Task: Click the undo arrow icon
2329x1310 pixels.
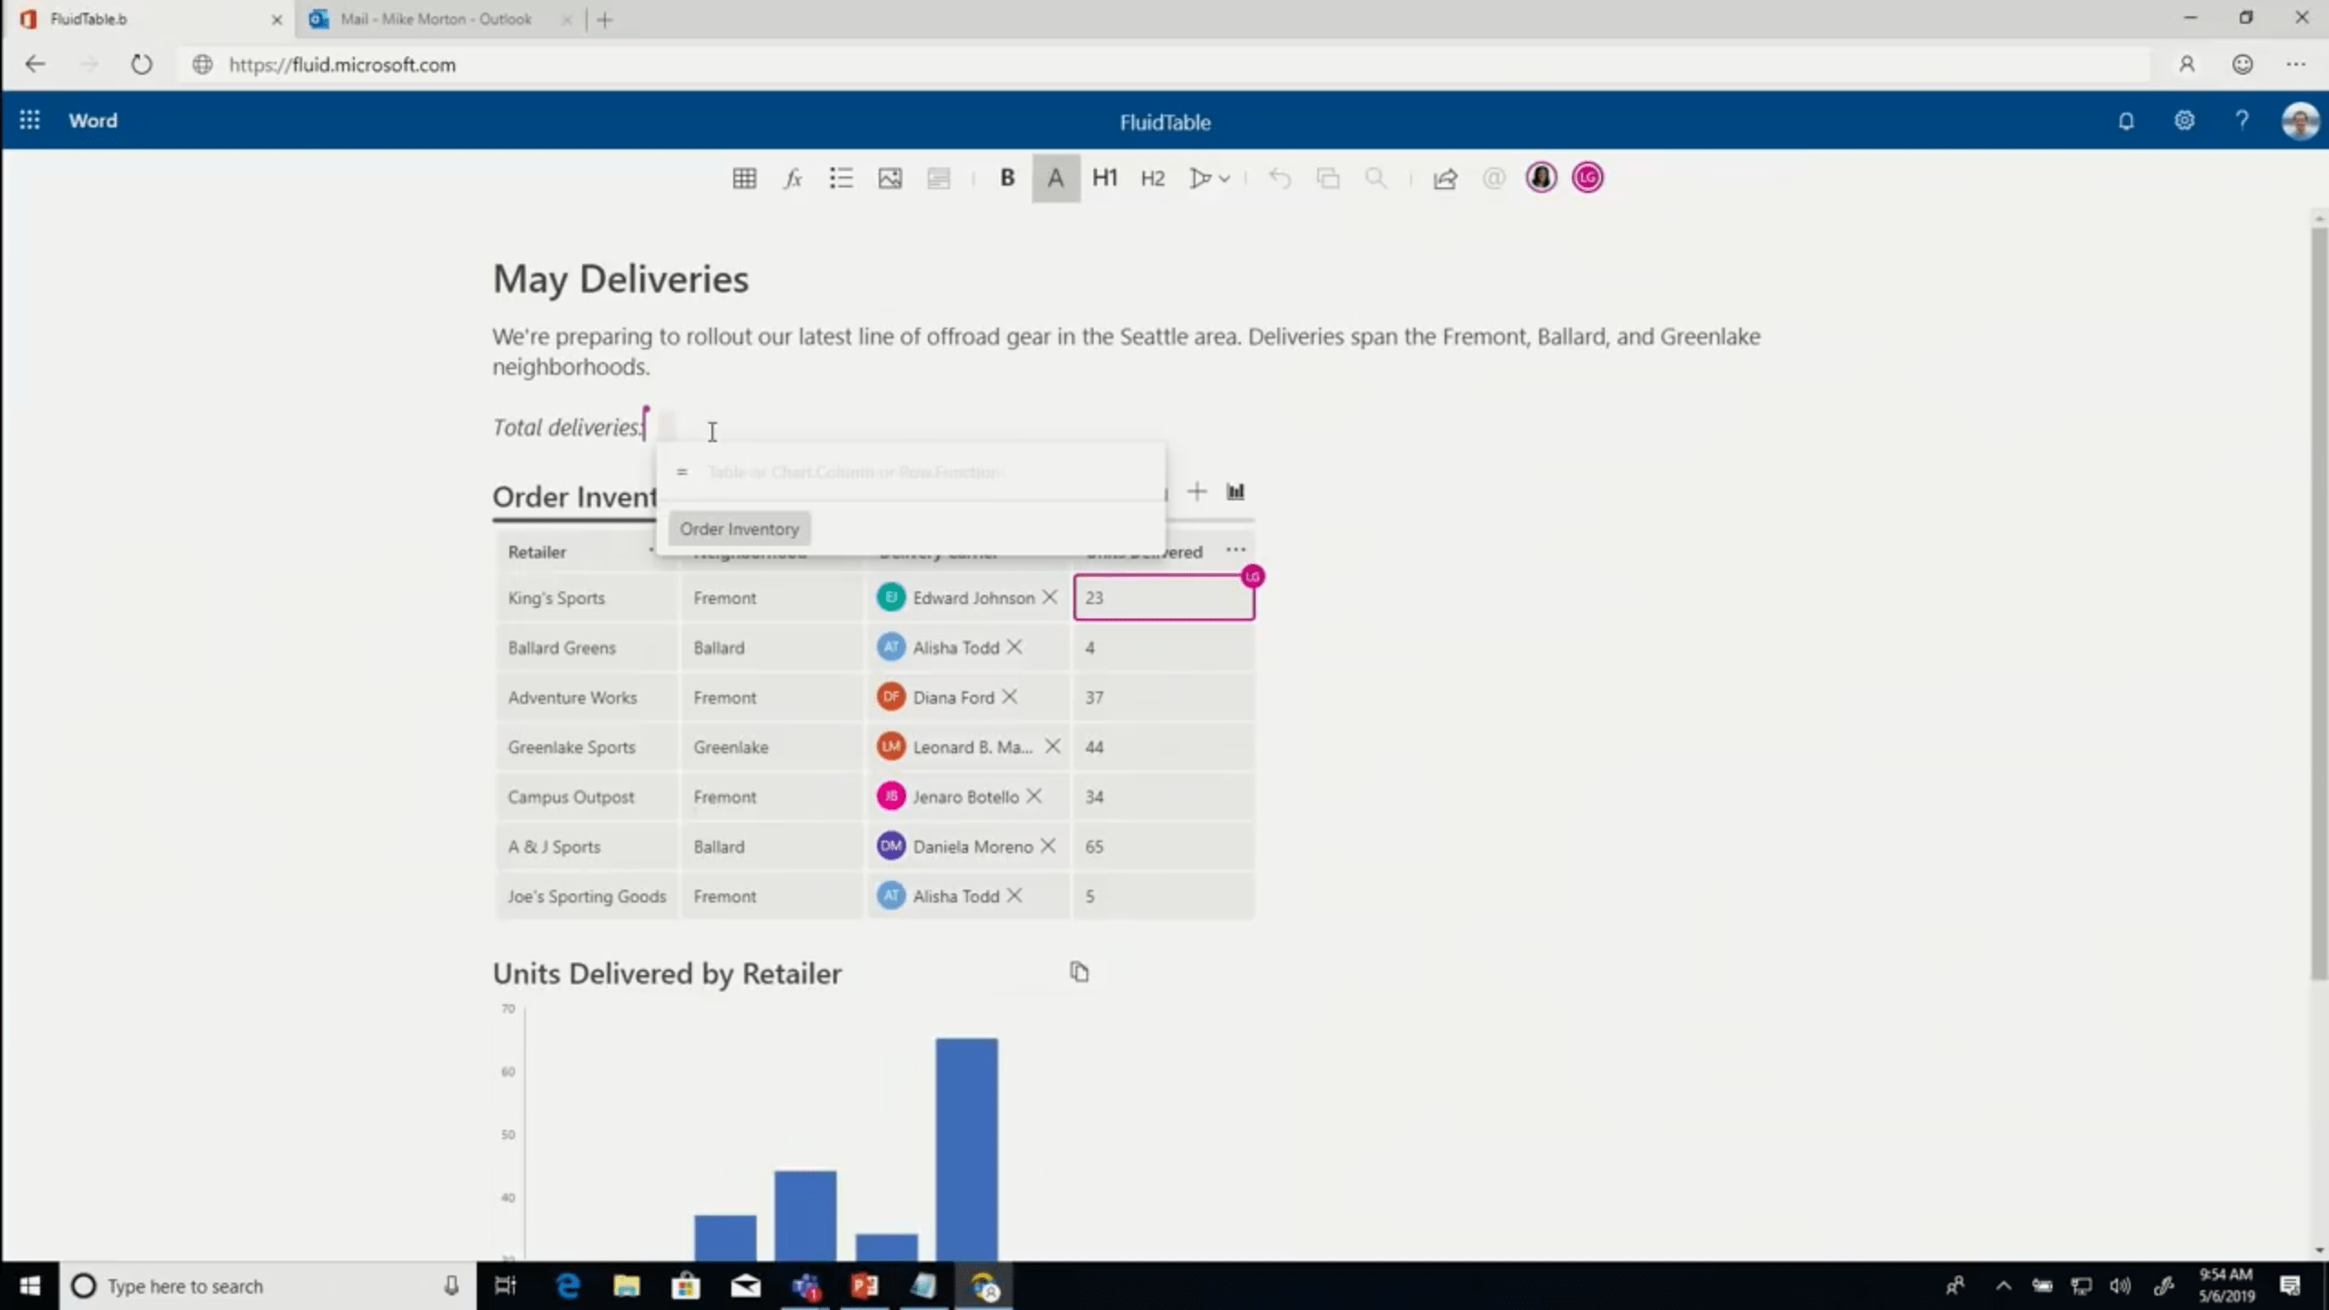Action: pyautogui.click(x=1279, y=177)
